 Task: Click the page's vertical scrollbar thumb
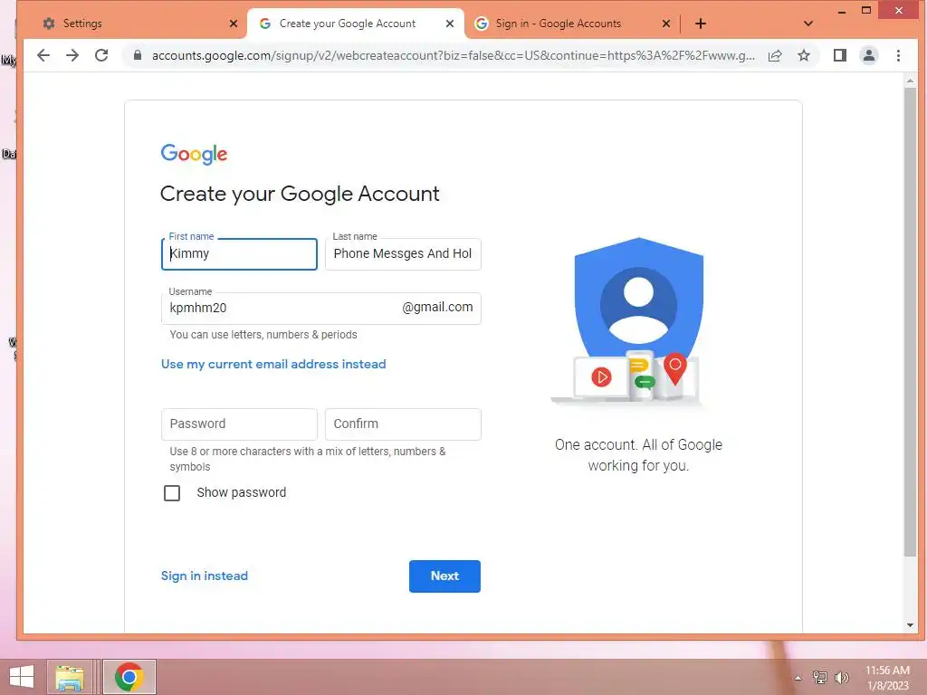coord(910,322)
